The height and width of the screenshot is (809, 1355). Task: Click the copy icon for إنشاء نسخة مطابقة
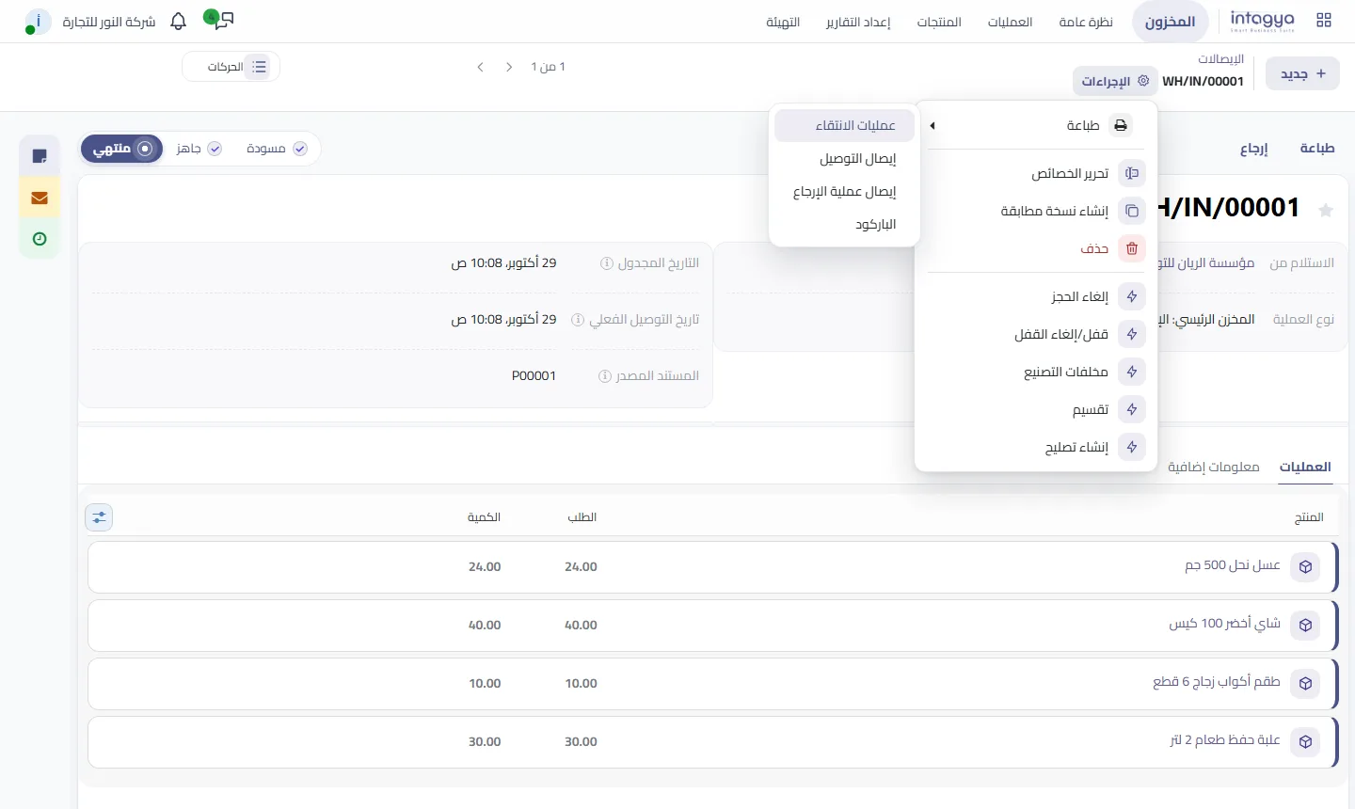click(x=1132, y=212)
